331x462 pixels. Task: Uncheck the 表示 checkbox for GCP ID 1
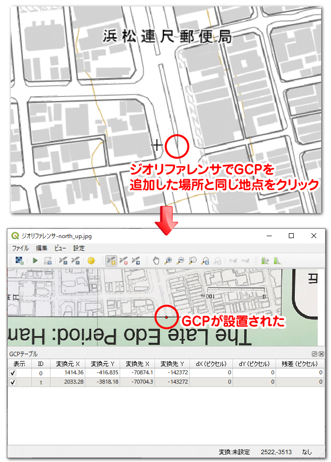click(13, 382)
